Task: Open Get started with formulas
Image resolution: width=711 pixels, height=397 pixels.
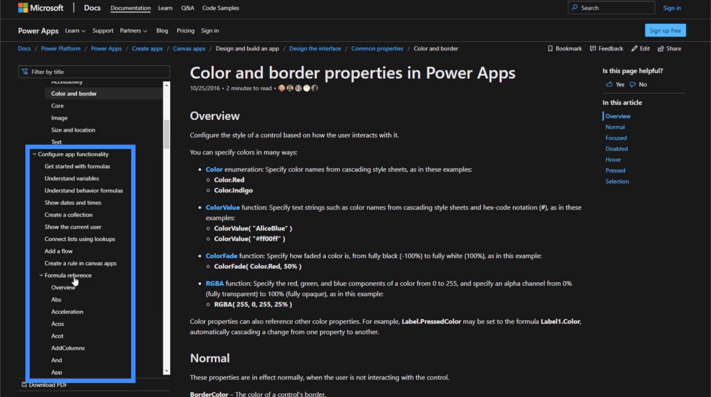Action: [x=77, y=166]
